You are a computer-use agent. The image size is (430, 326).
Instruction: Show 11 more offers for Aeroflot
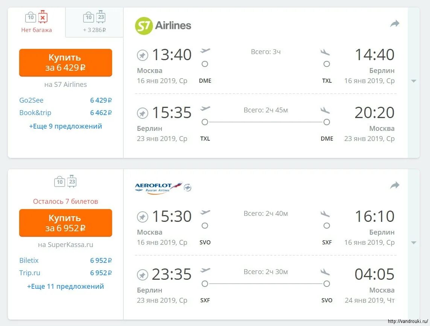click(x=65, y=287)
